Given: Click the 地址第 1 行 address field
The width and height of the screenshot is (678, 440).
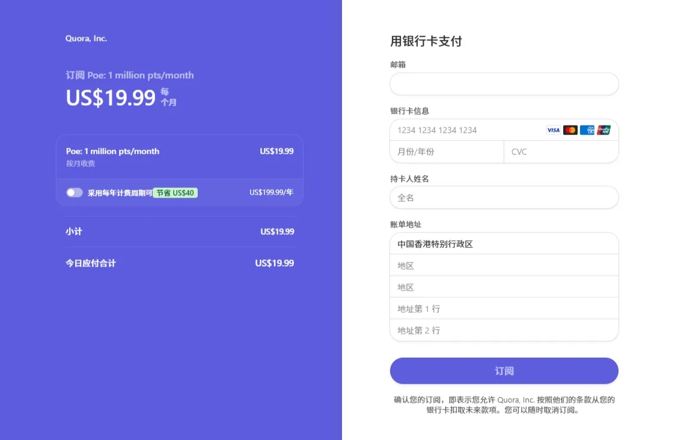Looking at the screenshot, I should pos(504,309).
